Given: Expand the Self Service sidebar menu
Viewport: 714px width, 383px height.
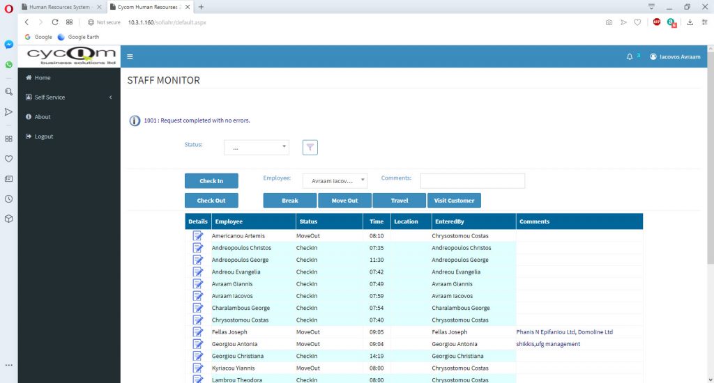Looking at the screenshot, I should pyautogui.click(x=69, y=97).
